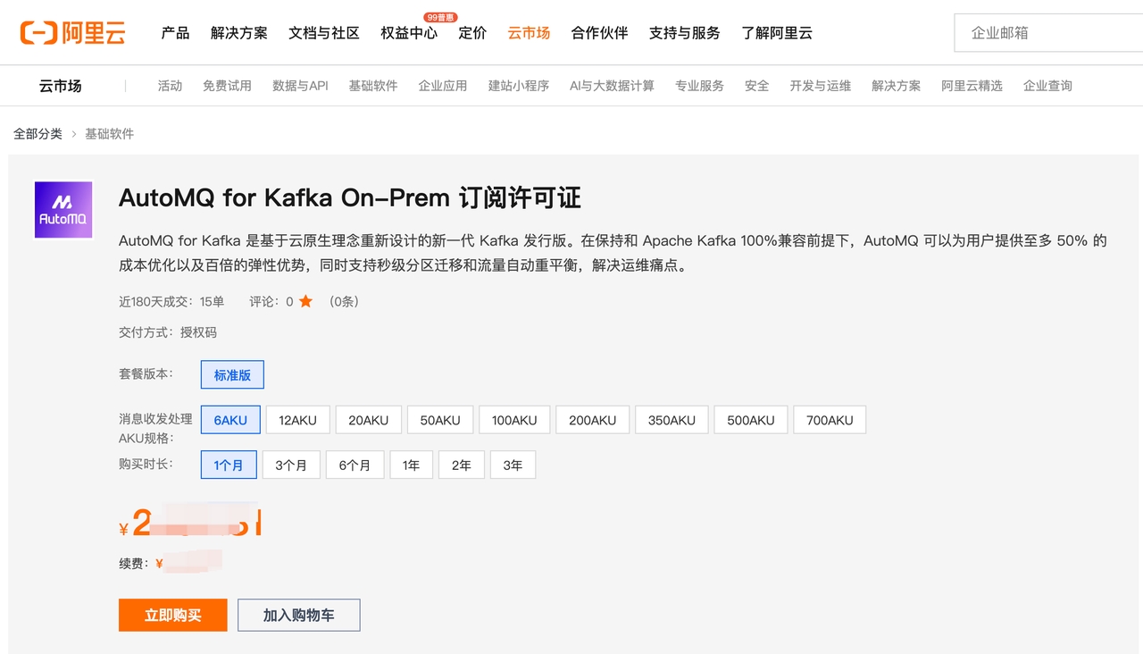The height and width of the screenshot is (654, 1143).
Task: Choose 6个月 purchase duration
Action: tap(355, 465)
